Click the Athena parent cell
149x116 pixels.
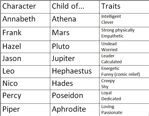(75, 20)
